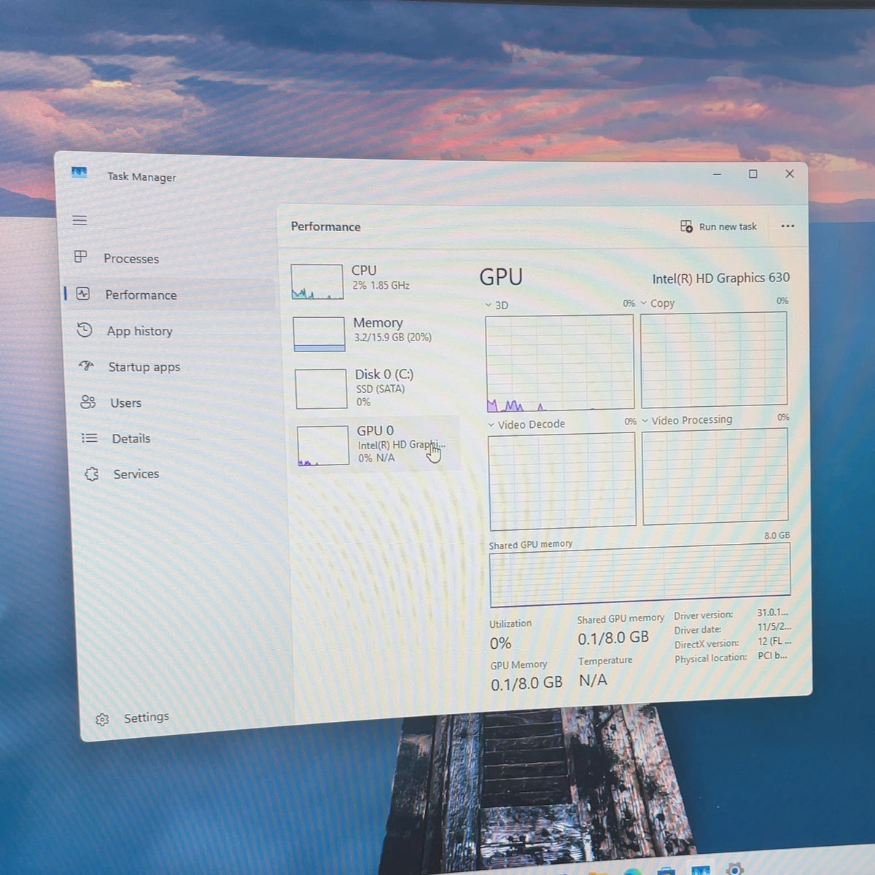Open the three-dot more options menu
Image resolution: width=875 pixels, height=875 pixels.
(787, 226)
